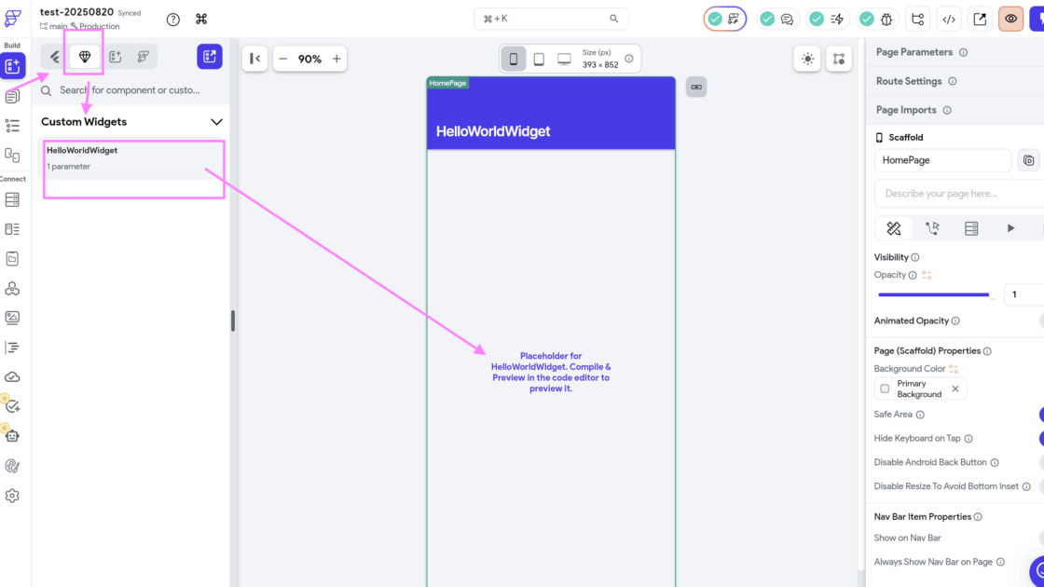Open the help question mark icon
Viewport: 1044px width, 587px height.
(x=173, y=20)
